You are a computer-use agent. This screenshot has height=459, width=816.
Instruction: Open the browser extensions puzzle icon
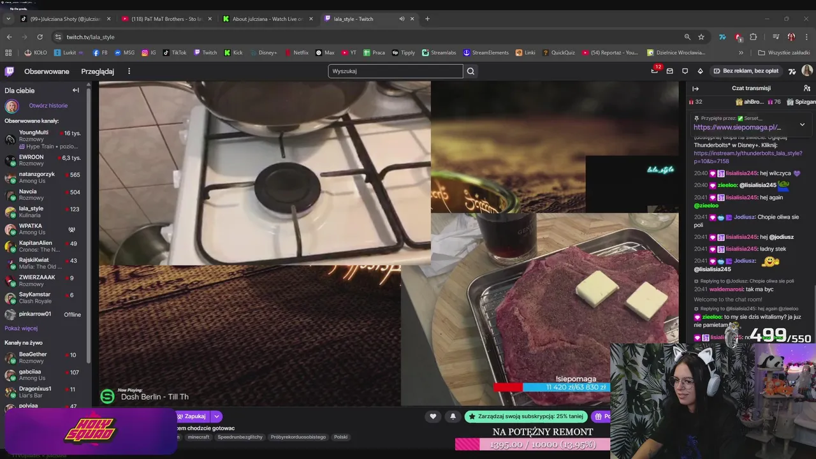point(753,37)
